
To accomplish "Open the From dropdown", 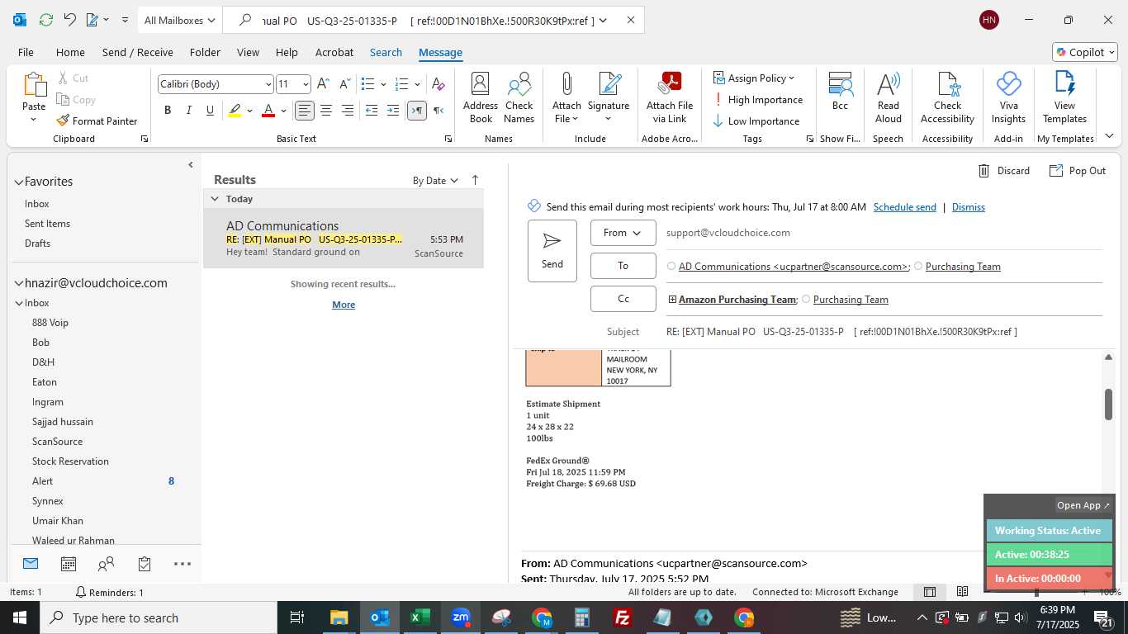I will pyautogui.click(x=623, y=233).
